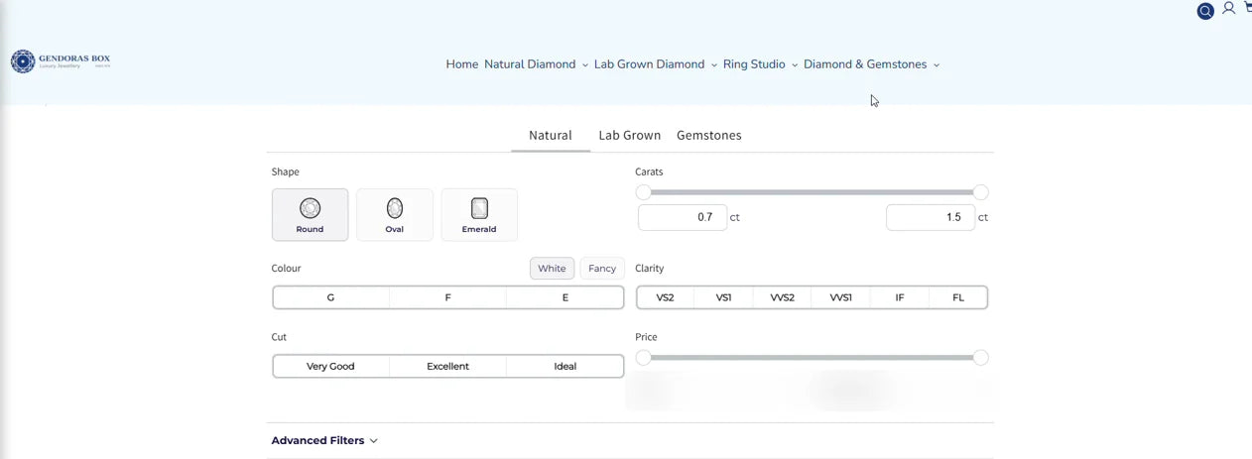Open the Diamond & Gemstones menu
1252x459 pixels.
tap(871, 64)
